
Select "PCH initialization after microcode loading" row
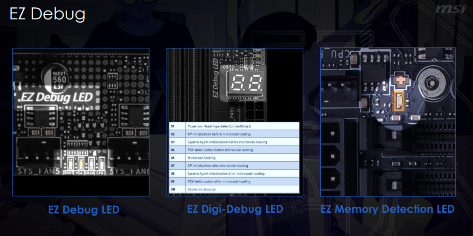coord(234,181)
